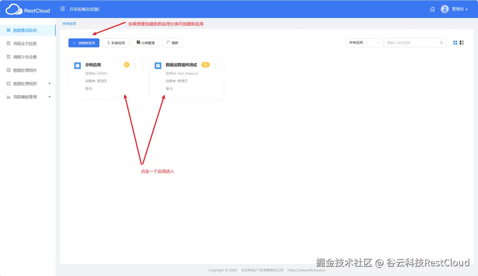This screenshot has height=276, width=478.
Task: Click the 流程模板管理 chart icon
Action: click(x=9, y=97)
